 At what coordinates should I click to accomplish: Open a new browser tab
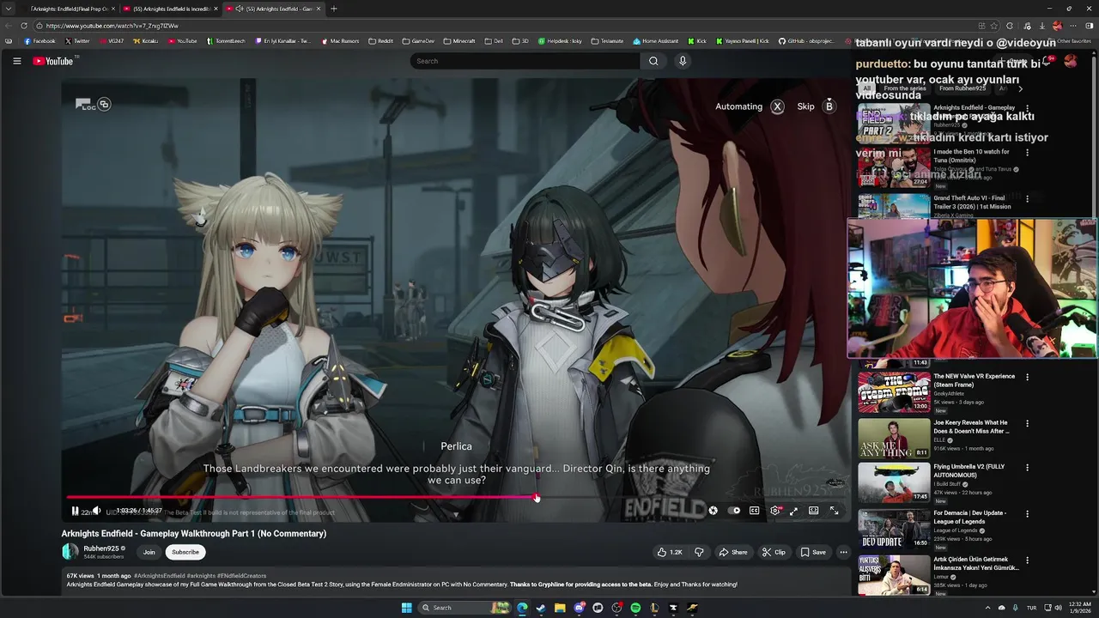[334, 9]
